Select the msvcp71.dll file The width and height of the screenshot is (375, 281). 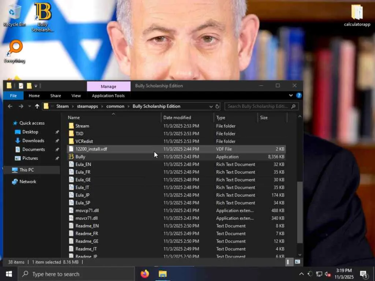[x=87, y=210]
